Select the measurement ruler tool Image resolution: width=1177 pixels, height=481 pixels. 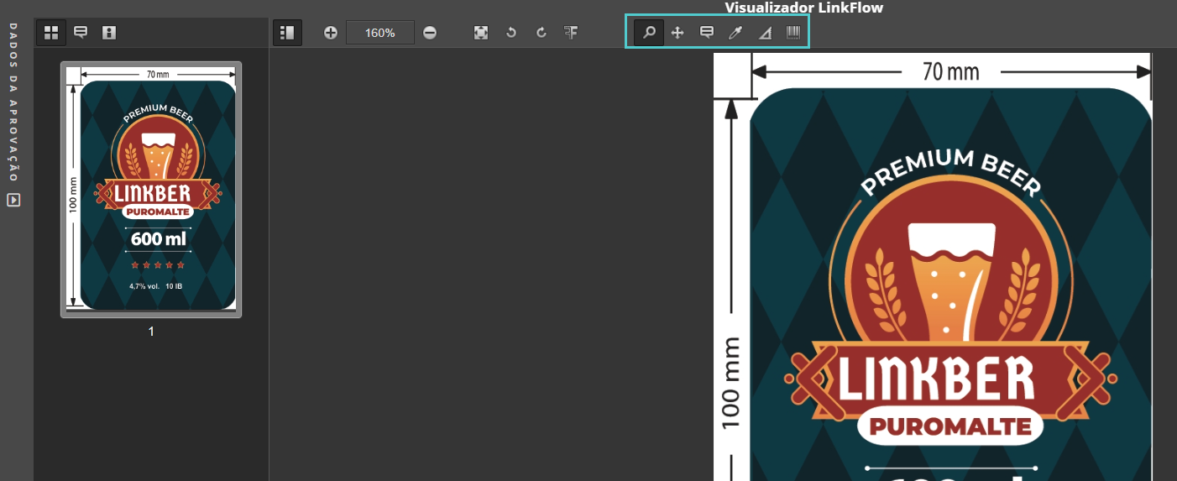click(765, 33)
